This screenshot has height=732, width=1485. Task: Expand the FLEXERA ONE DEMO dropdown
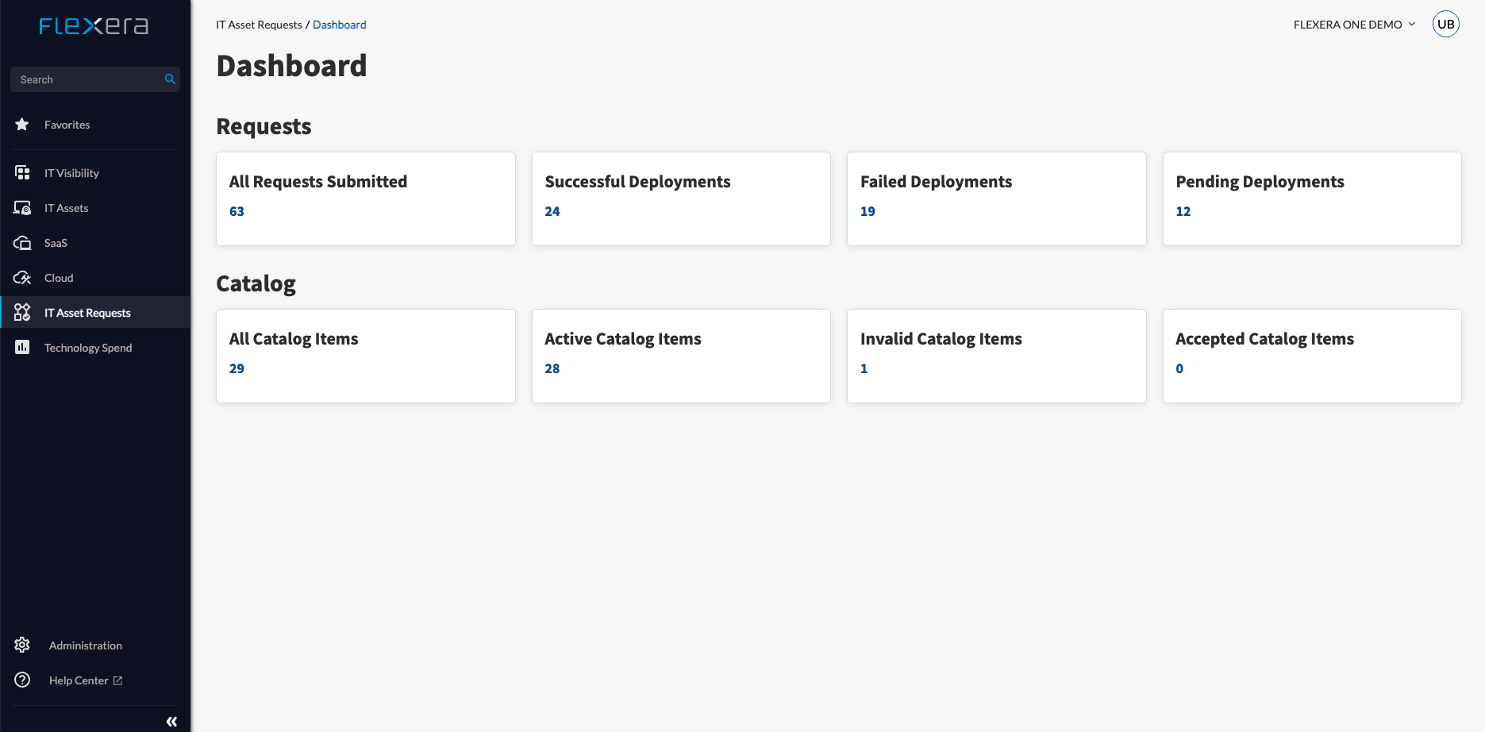(x=1354, y=25)
